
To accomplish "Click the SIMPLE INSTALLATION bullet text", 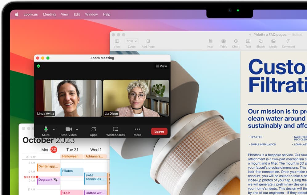I will click(x=263, y=144).
